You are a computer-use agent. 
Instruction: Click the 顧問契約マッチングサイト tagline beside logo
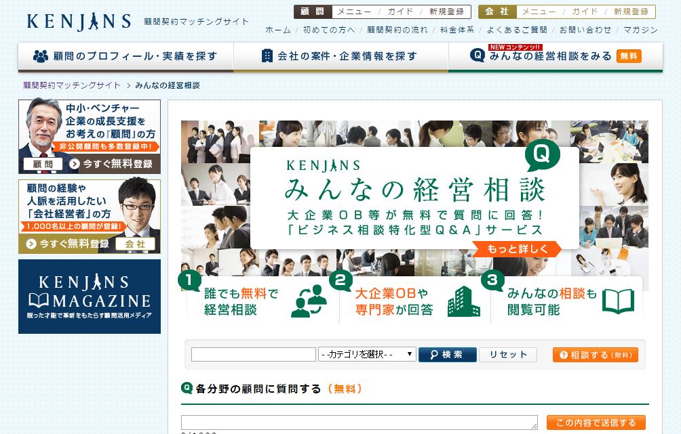pos(196,22)
